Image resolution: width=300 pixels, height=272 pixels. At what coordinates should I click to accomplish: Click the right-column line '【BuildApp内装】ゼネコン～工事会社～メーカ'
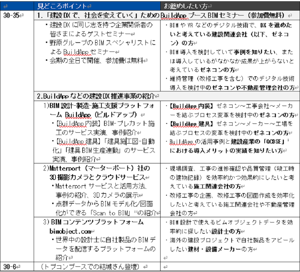click(x=231, y=106)
